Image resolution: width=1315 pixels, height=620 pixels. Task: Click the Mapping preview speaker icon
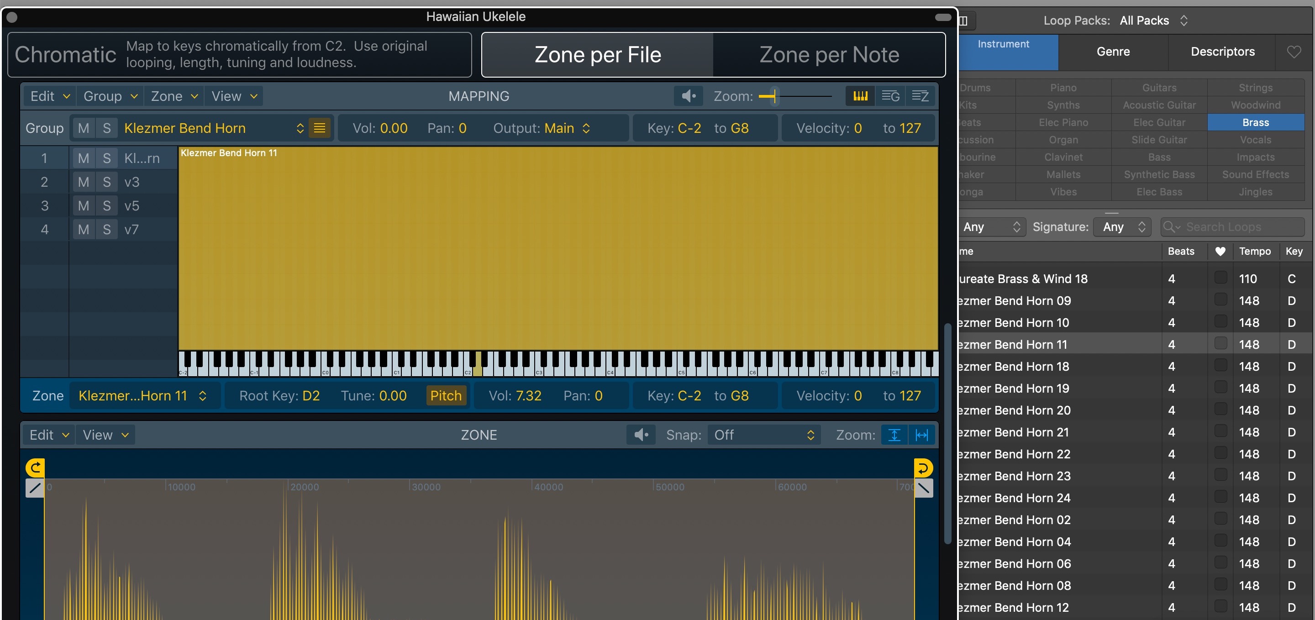[x=688, y=96]
